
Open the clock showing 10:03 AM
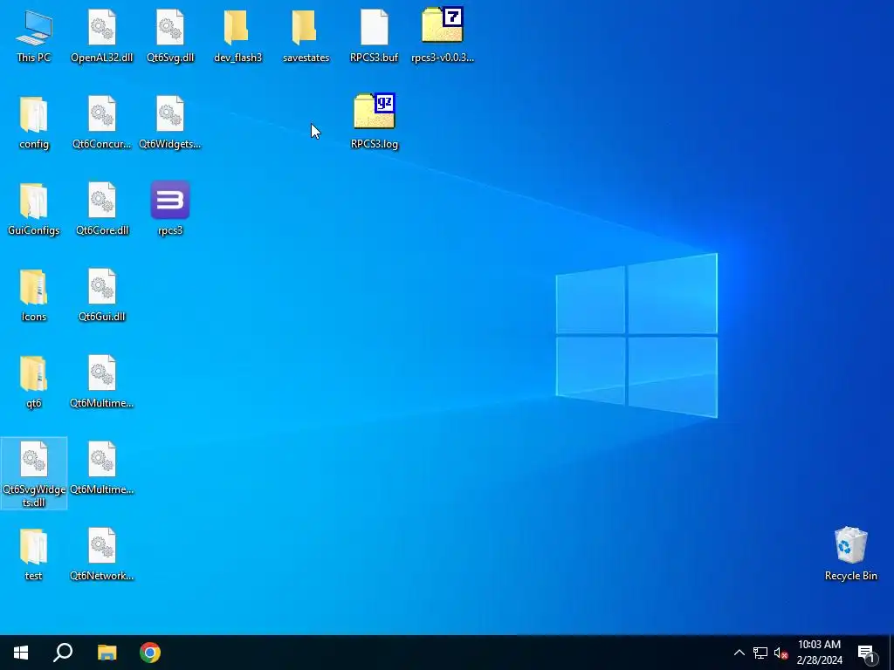click(819, 653)
